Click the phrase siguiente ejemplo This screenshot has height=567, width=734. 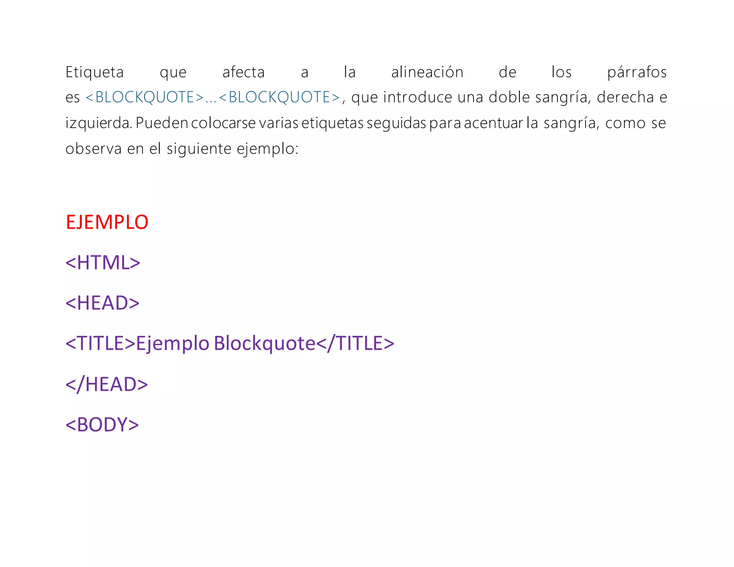(233, 148)
